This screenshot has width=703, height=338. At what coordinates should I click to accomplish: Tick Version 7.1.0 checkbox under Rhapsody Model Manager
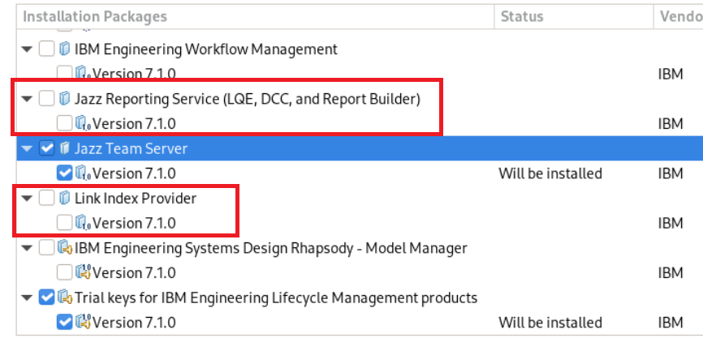point(65,272)
